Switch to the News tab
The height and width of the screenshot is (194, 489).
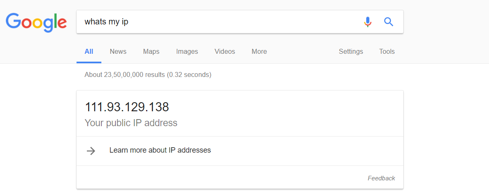click(x=118, y=52)
